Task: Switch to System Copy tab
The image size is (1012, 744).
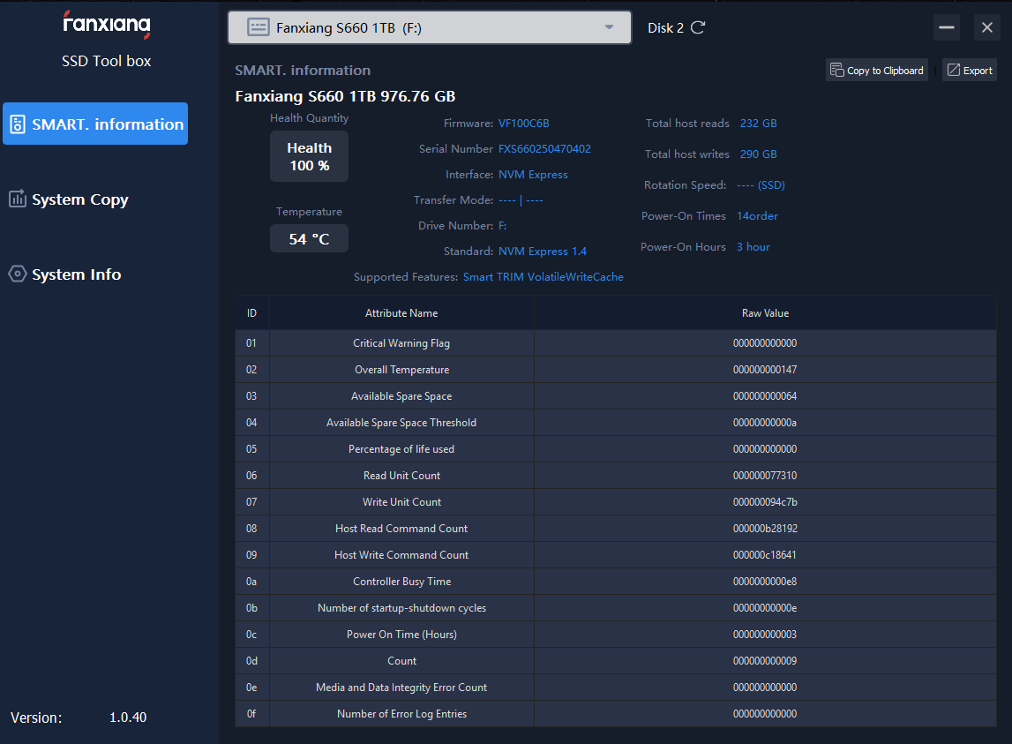Action: pos(69,199)
